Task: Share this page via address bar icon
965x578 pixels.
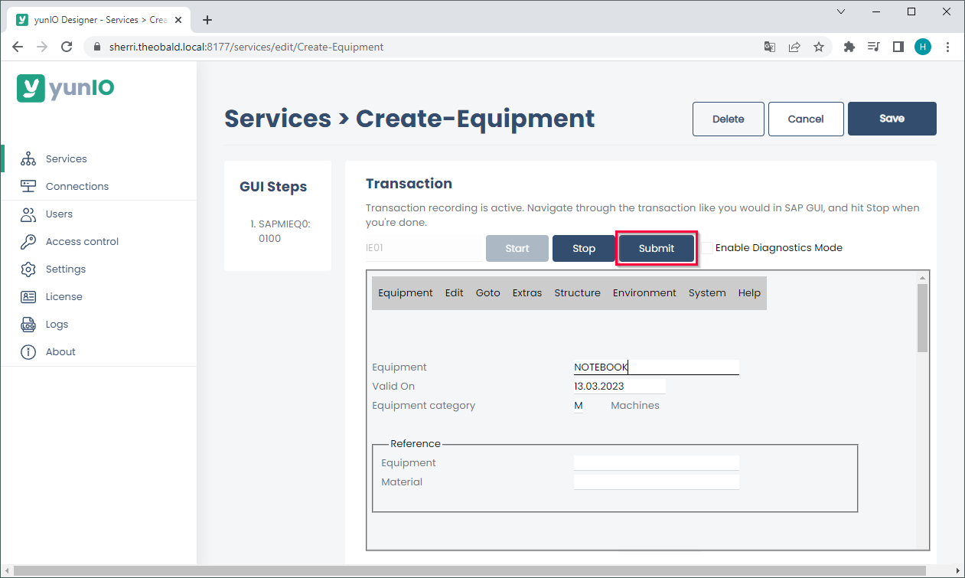Action: point(794,47)
